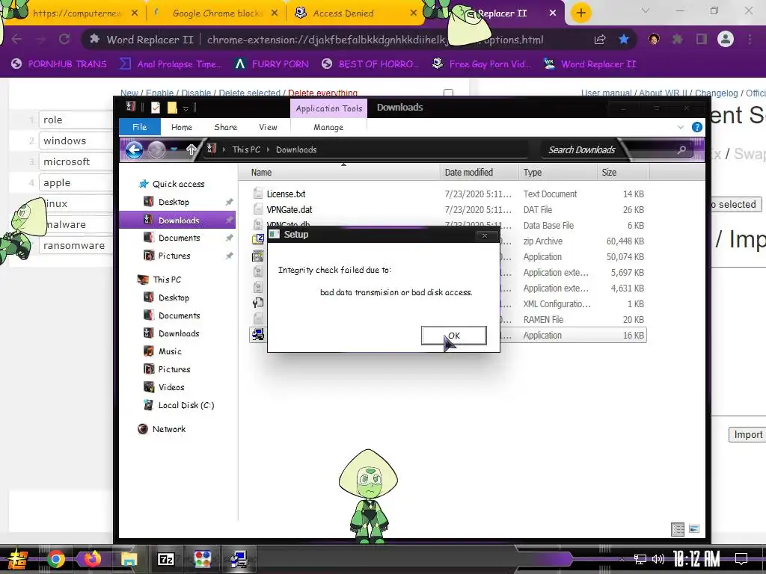Sort files by Date modified column

tap(468, 173)
